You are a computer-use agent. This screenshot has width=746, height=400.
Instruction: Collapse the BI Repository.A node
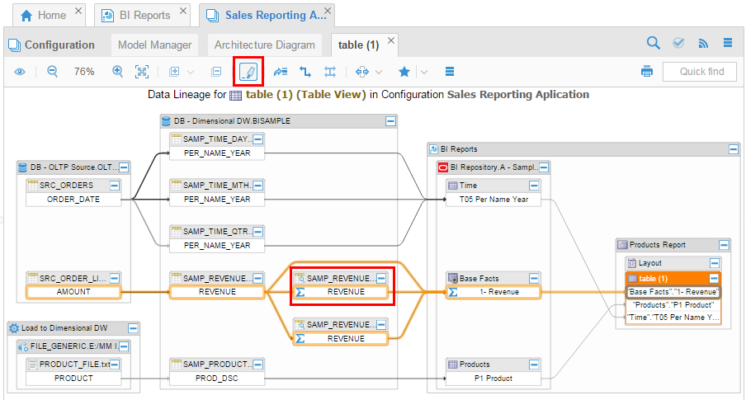pos(545,167)
